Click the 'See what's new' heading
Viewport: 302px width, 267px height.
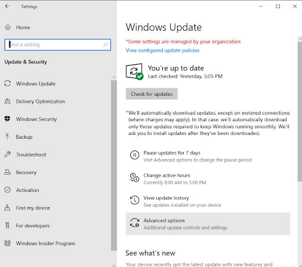point(150,253)
